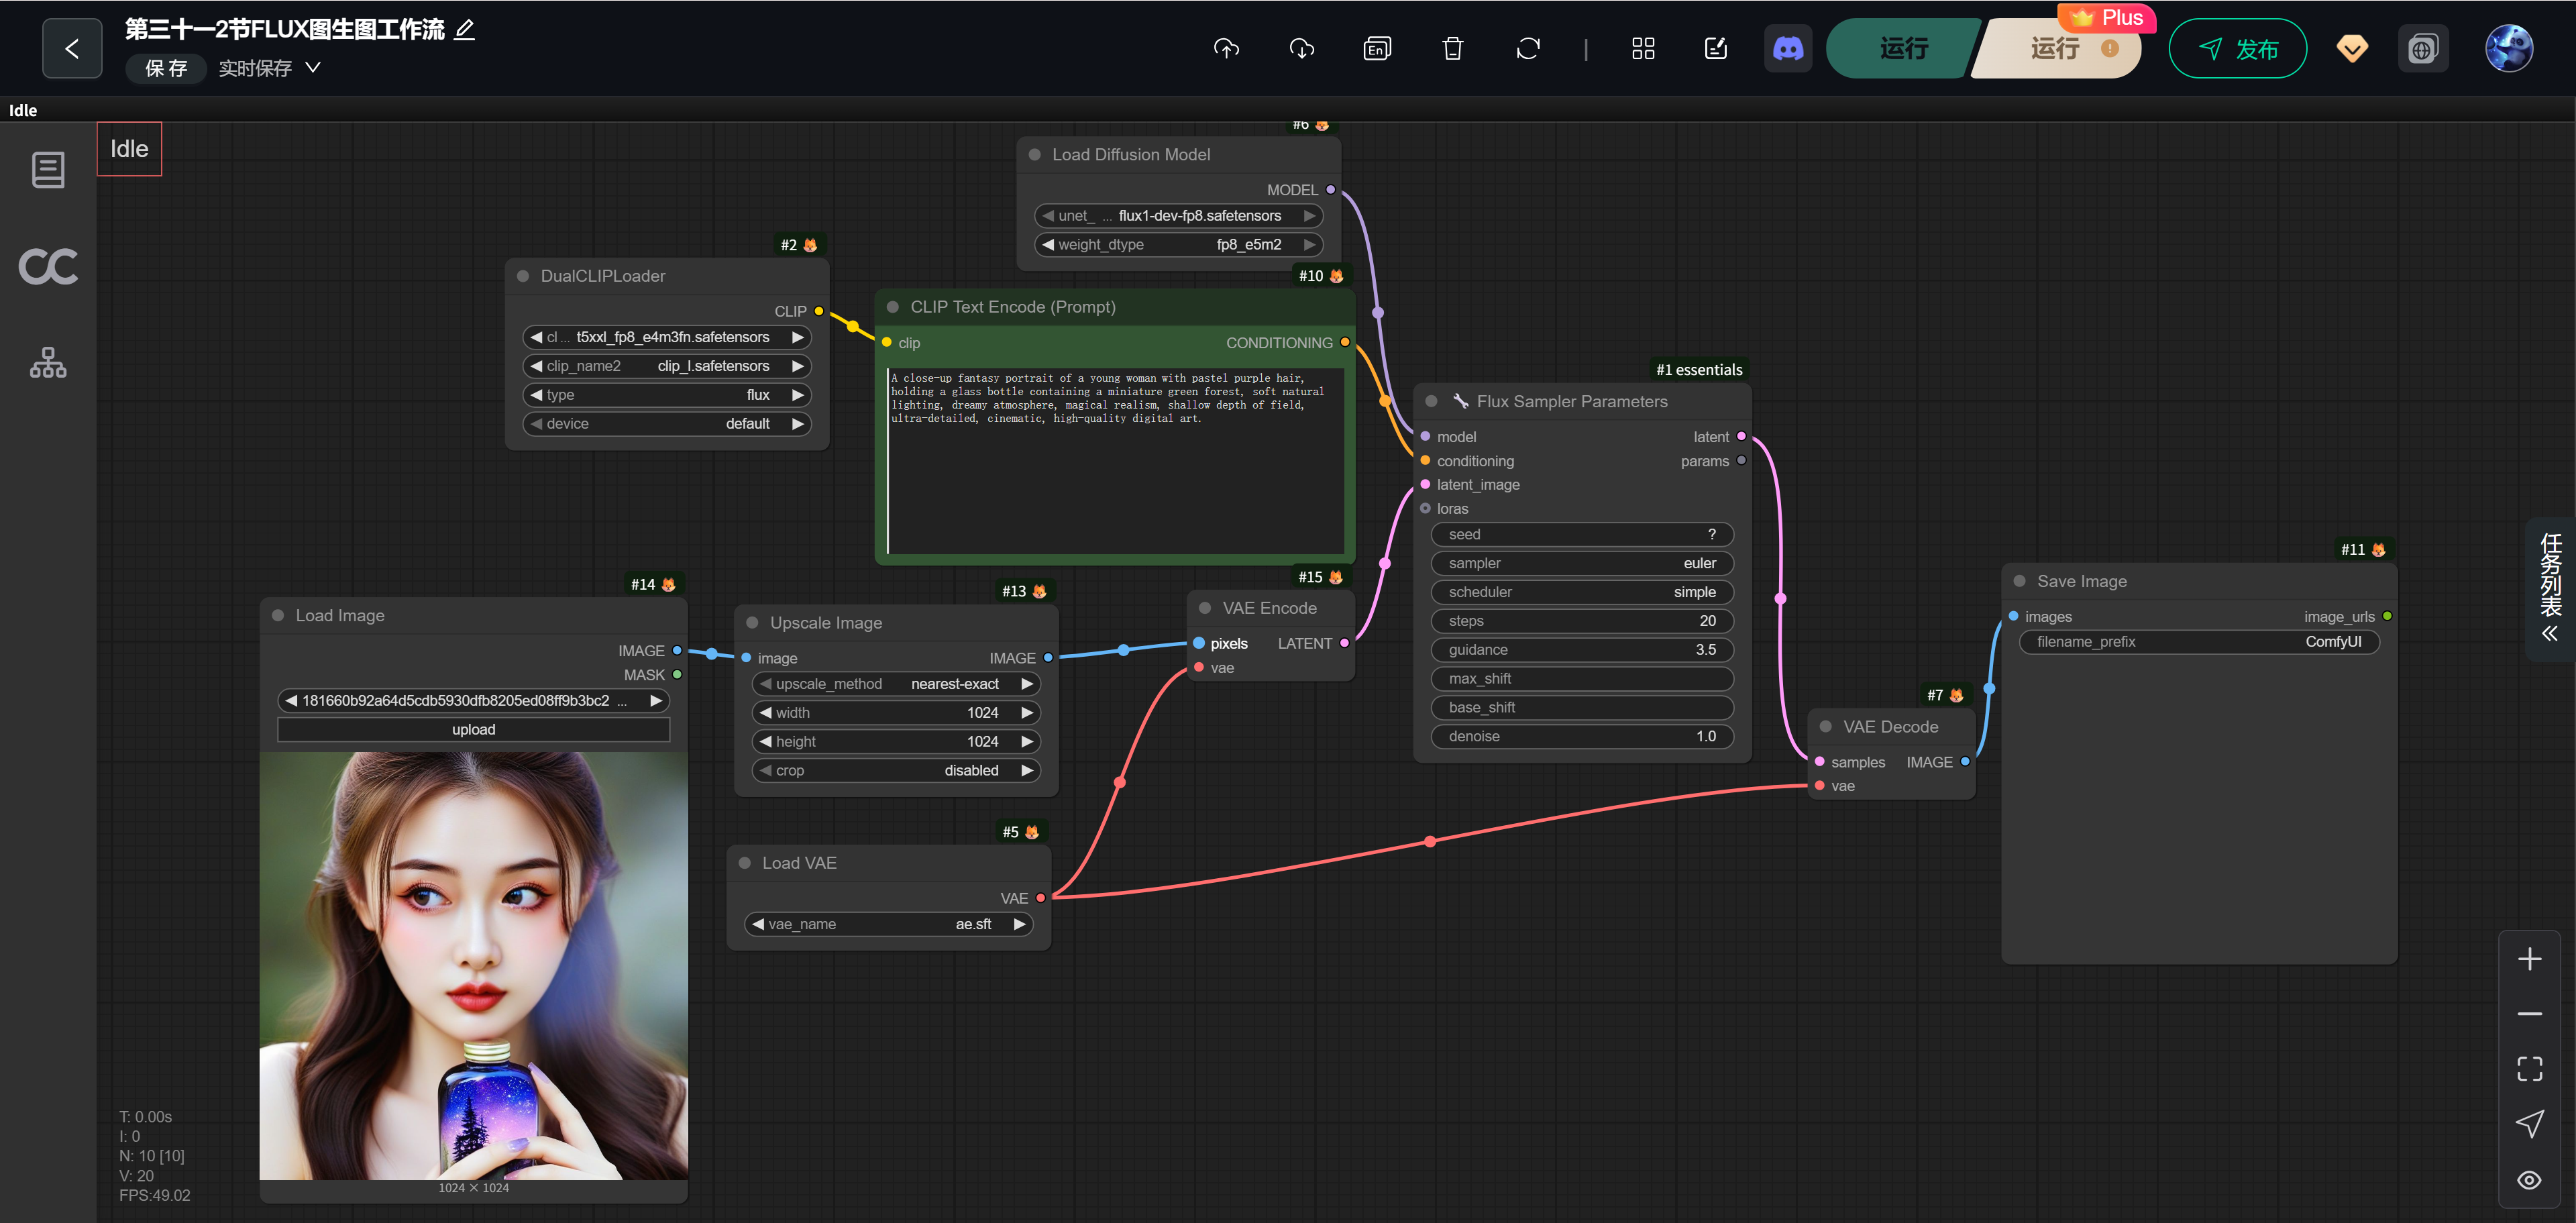Viewport: 2576px width, 1223px height.
Task: Click the cloud download icon
Action: pos(1301,48)
